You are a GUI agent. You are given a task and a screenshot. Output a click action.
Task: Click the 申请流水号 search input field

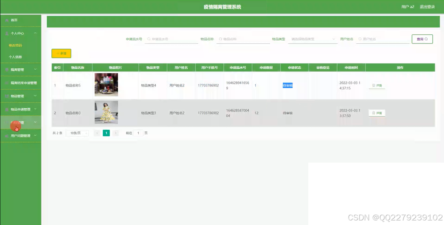tap(171, 39)
